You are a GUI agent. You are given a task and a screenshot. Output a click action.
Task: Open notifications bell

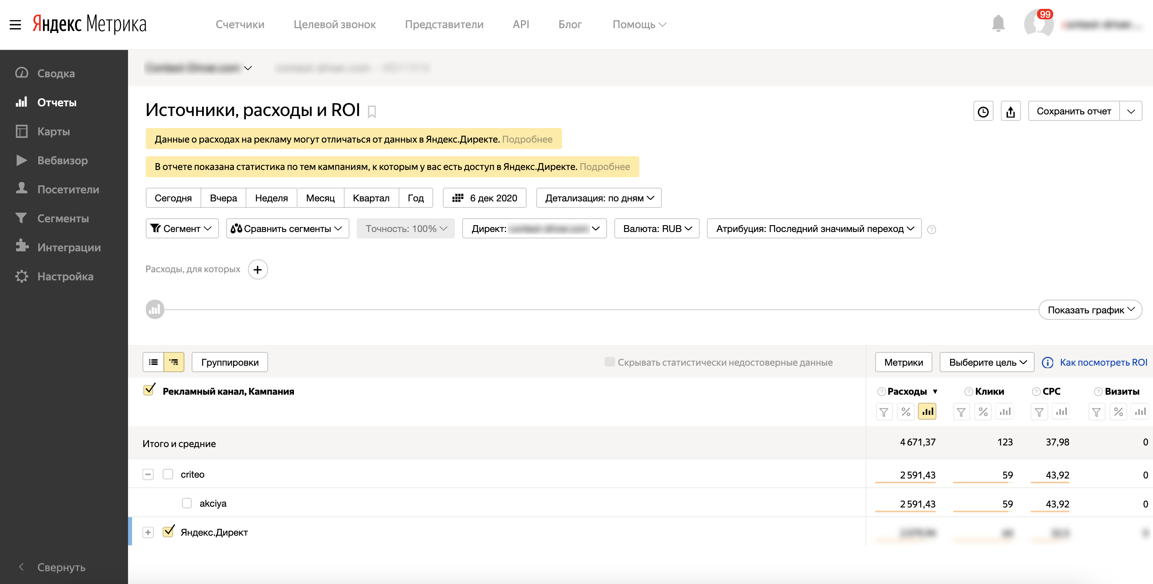(x=998, y=24)
